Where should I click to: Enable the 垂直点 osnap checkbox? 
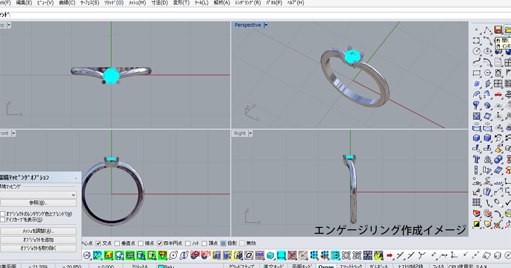point(117,243)
